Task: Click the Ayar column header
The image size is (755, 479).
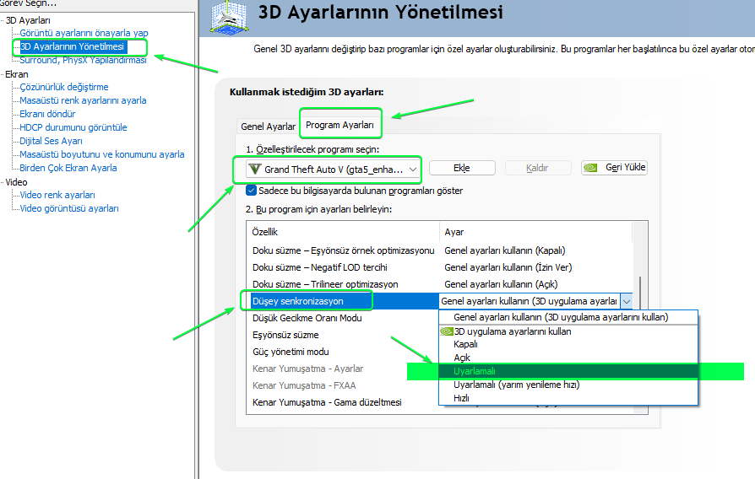Action: tap(535, 232)
